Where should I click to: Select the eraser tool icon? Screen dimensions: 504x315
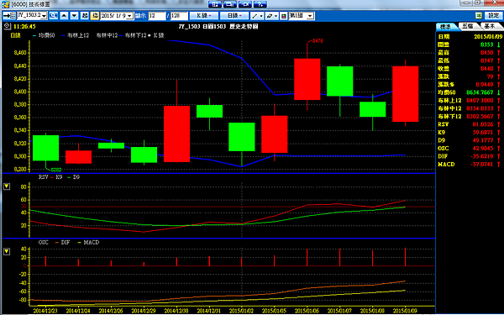point(270,15)
